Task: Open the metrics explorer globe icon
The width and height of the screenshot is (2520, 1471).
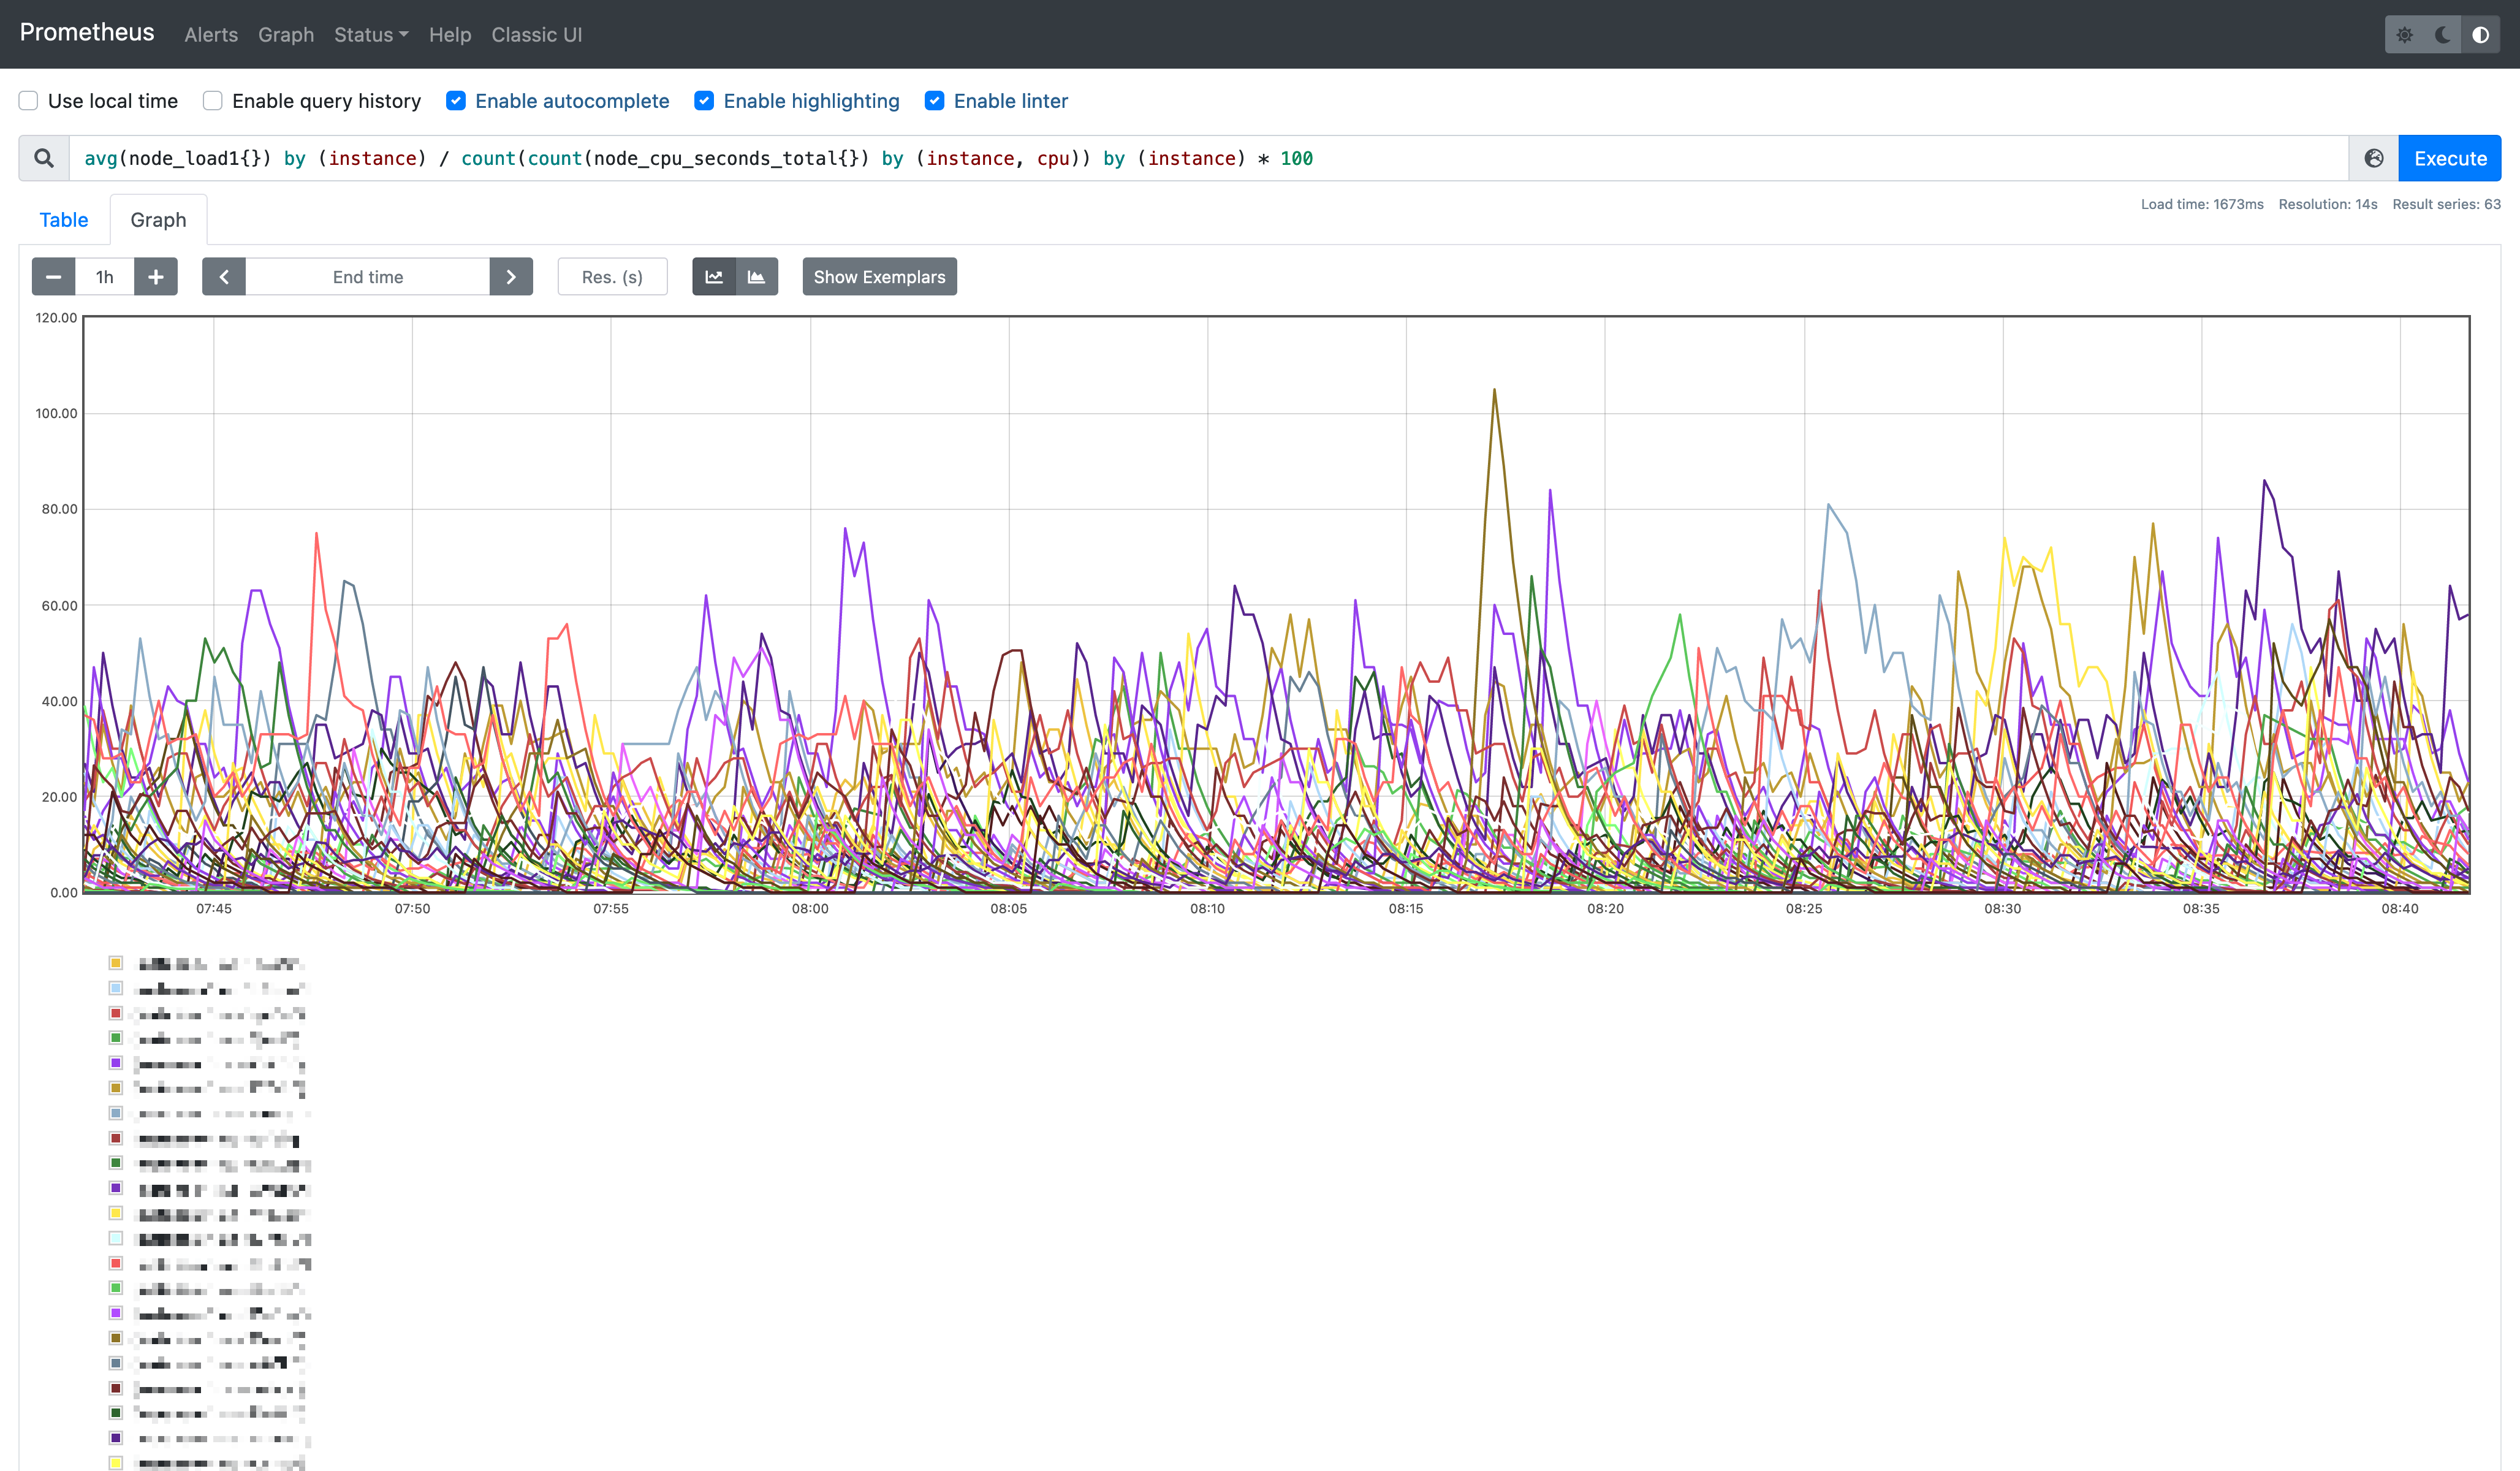Action: [x=2373, y=158]
